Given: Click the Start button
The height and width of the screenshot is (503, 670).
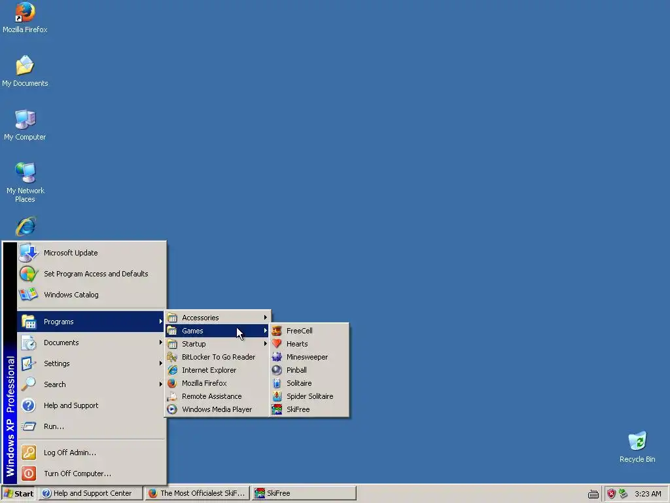Looking at the screenshot, I should [18, 494].
